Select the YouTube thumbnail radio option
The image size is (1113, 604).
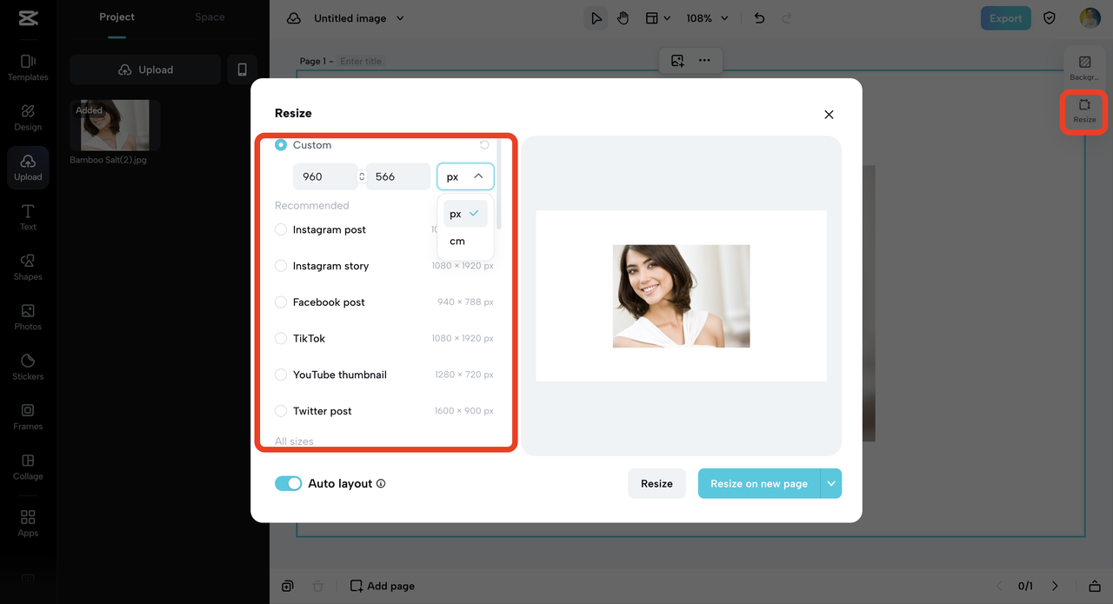coord(281,375)
